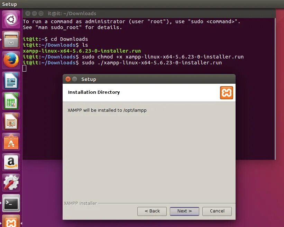
Task: Open LibreOffice Writer from the dock
Action: 11,80
